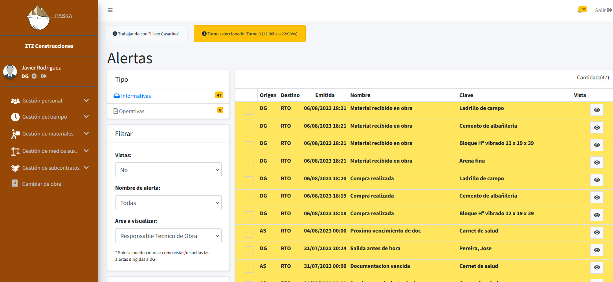Click the 47 badge on Informativas
The height and width of the screenshot is (282, 613).
(219, 95)
